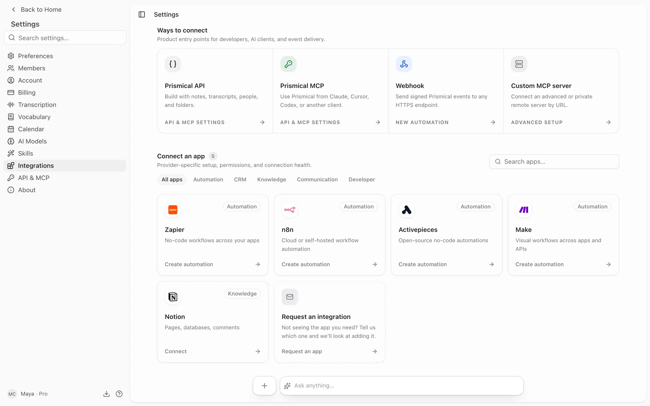Click the Ask anything input box

402,386
